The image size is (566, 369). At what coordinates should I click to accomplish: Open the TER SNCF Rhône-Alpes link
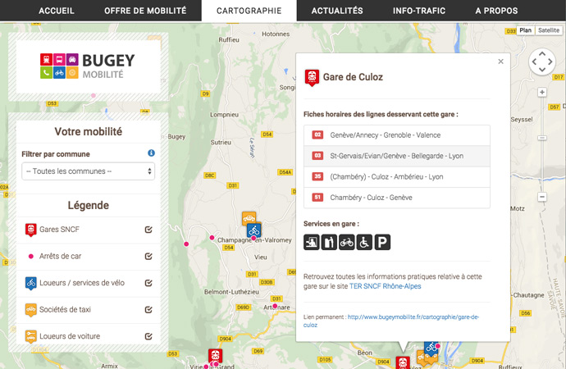pyautogui.click(x=386, y=286)
